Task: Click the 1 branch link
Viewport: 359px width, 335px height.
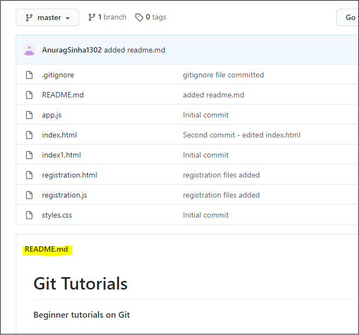Action: point(107,17)
